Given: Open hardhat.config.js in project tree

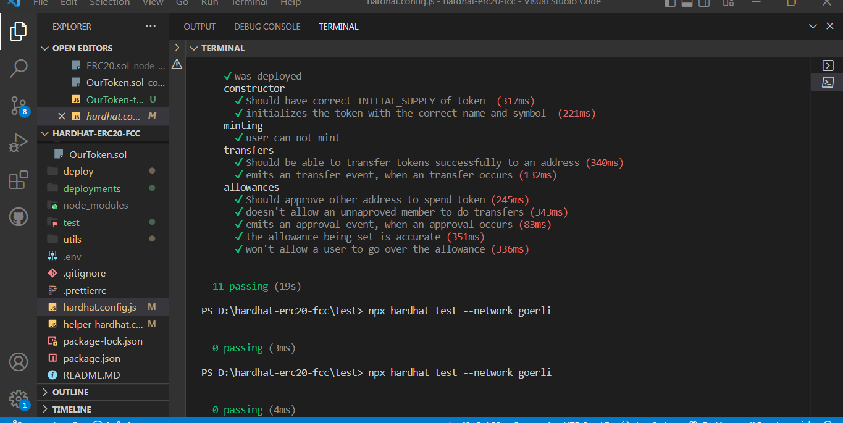Looking at the screenshot, I should click(103, 308).
